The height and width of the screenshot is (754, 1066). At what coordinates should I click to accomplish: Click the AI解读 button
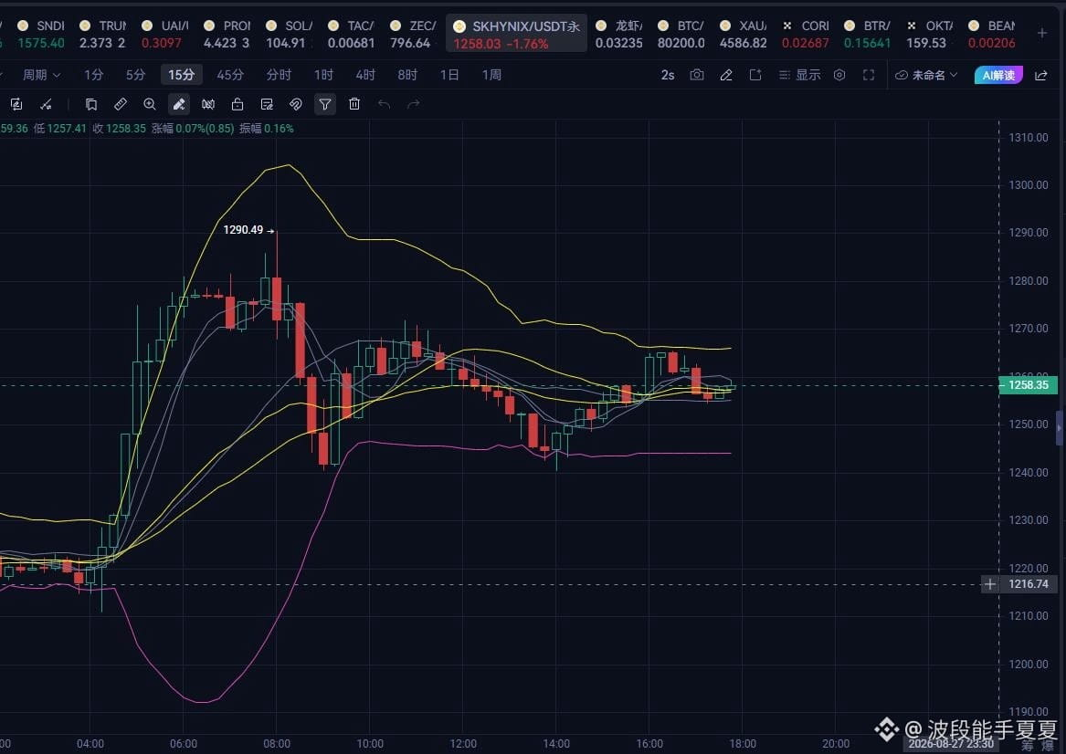coord(998,75)
